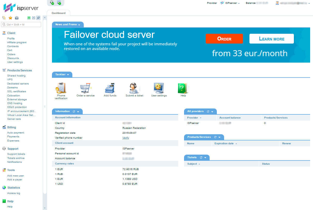
Task: Open Access log under Statistics
Action: [x=14, y=193]
